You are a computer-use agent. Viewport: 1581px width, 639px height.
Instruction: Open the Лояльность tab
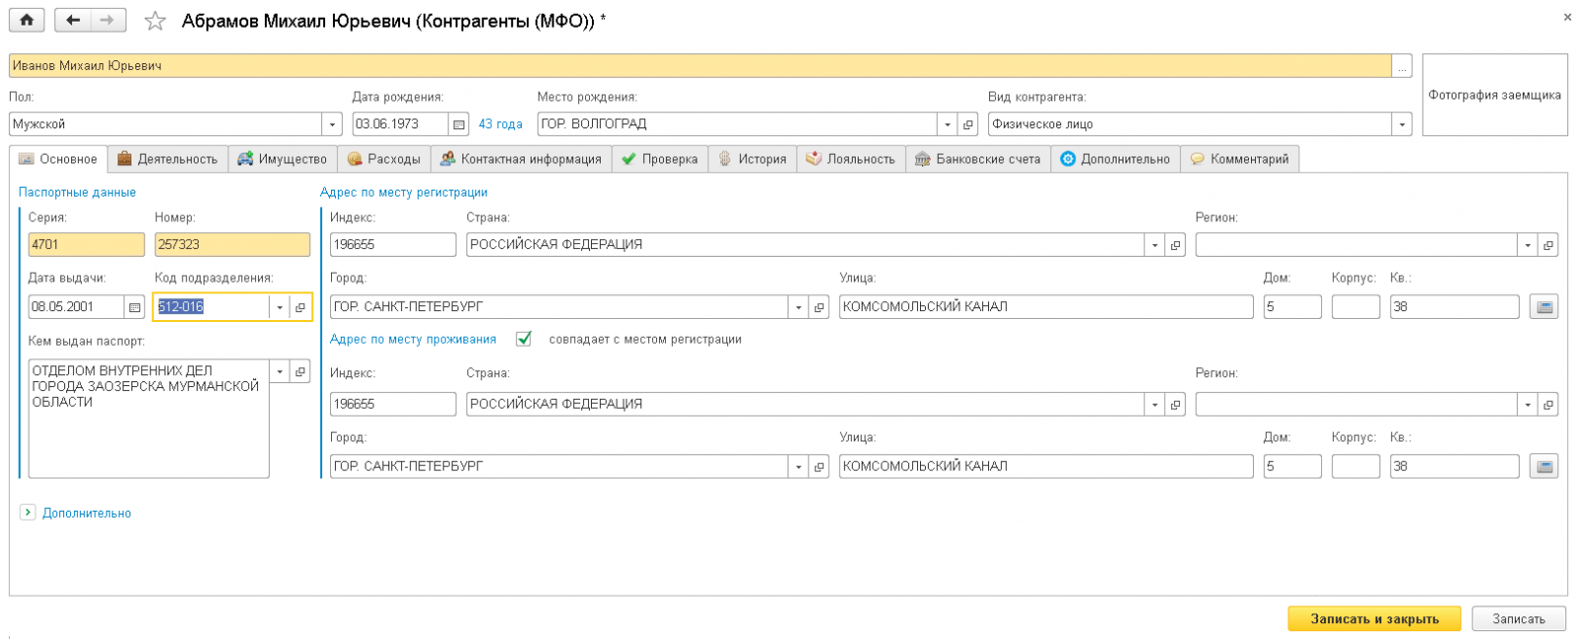[851, 159]
